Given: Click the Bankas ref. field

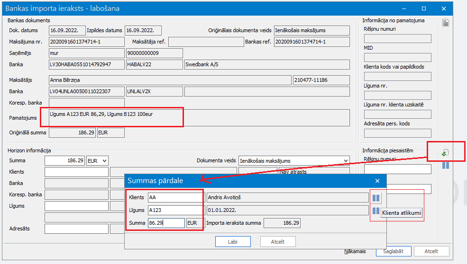Looking at the screenshot, I should [312, 42].
